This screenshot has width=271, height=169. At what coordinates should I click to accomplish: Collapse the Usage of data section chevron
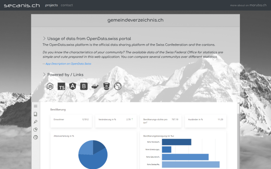click(44, 38)
